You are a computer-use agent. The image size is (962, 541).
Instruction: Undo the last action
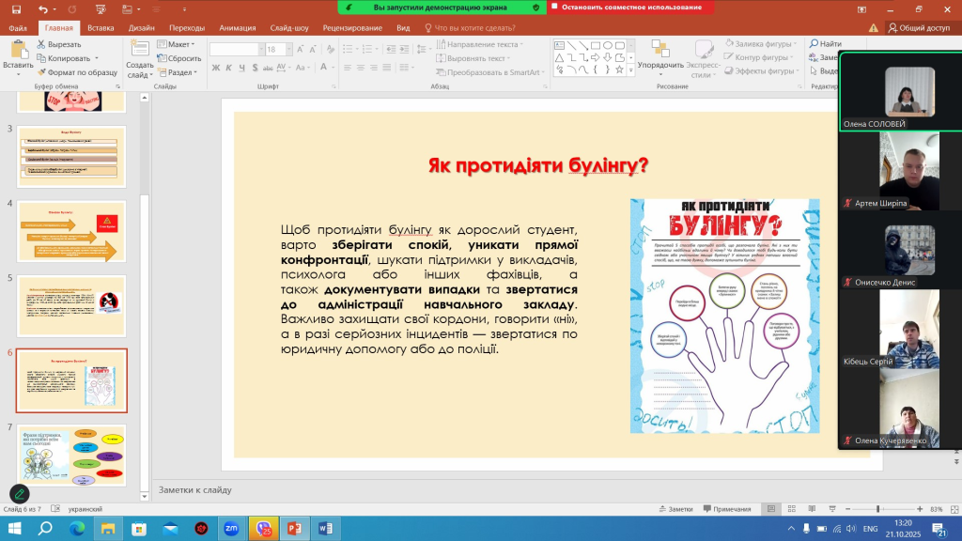[42, 9]
